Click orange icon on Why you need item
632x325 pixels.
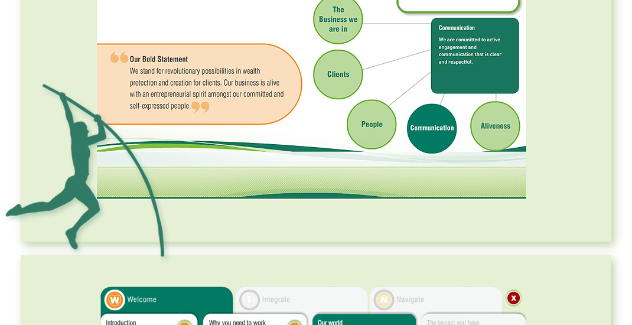click(x=294, y=322)
